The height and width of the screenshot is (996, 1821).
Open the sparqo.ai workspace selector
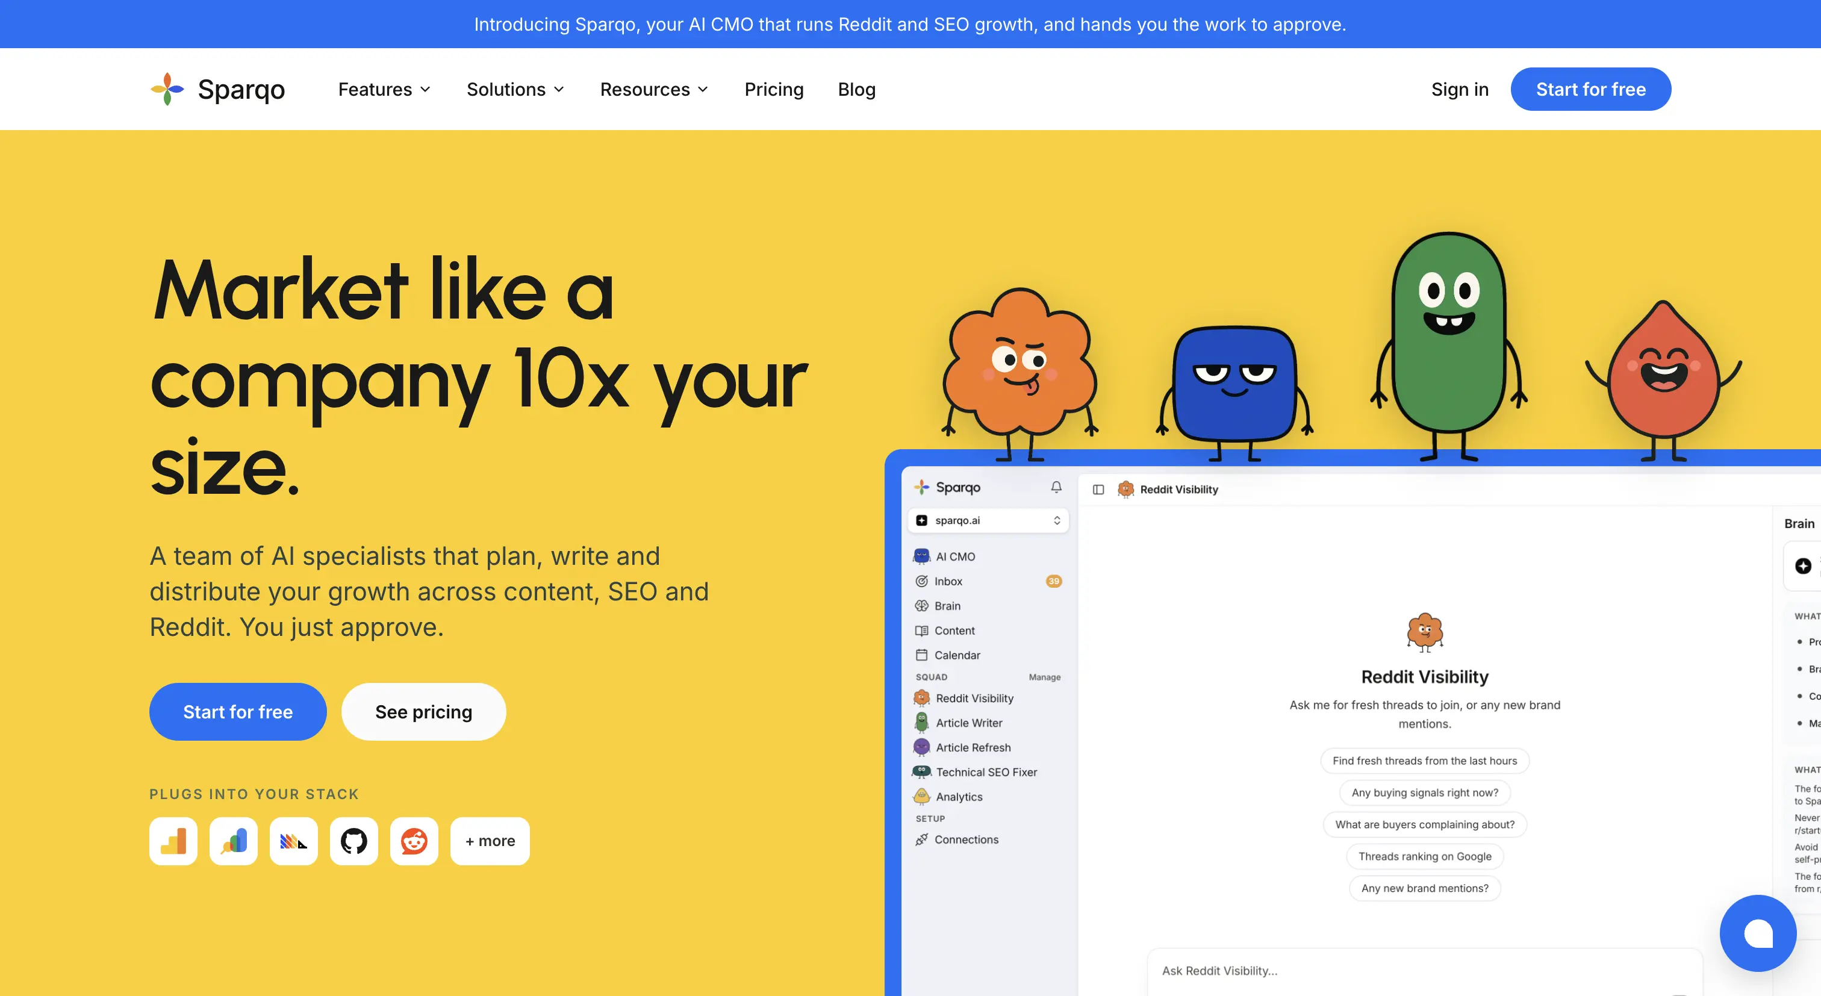click(988, 520)
